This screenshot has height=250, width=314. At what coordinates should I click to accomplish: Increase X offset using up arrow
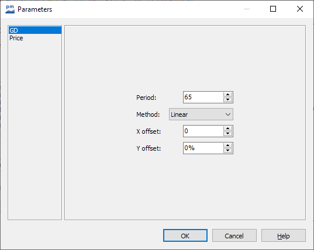click(x=227, y=129)
